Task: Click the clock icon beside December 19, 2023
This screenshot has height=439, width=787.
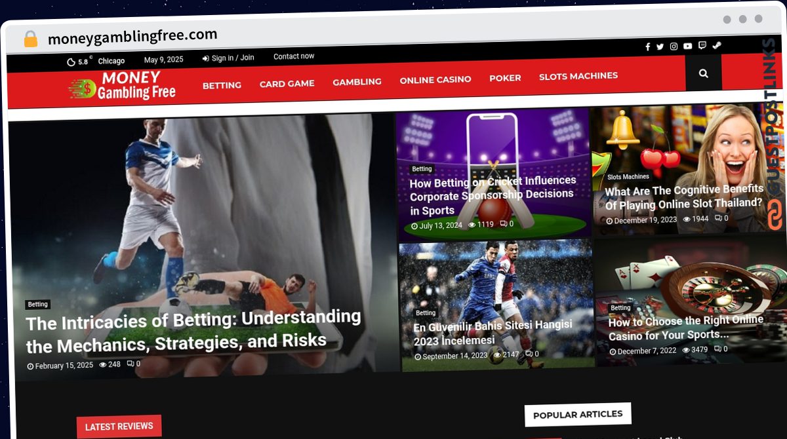Action: point(609,221)
